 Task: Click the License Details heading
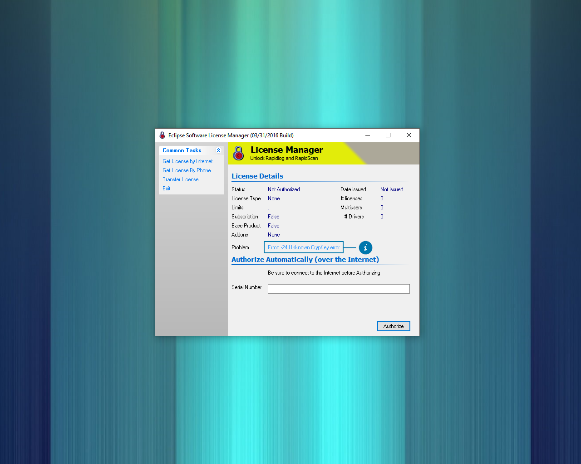pyautogui.click(x=257, y=176)
